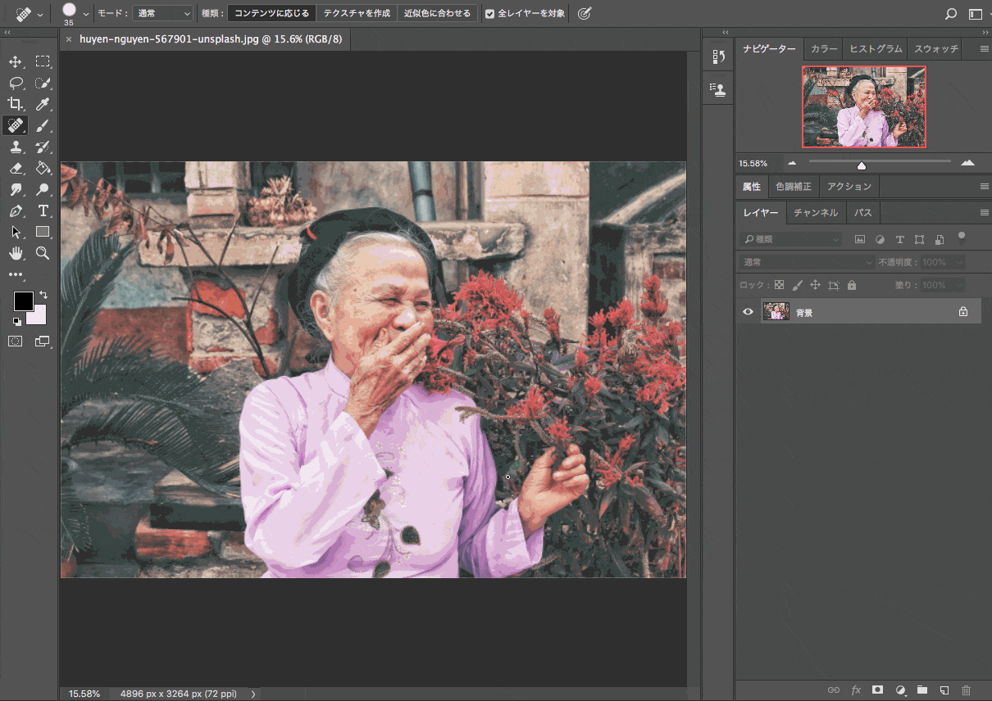Select the Lasso tool

(x=16, y=83)
